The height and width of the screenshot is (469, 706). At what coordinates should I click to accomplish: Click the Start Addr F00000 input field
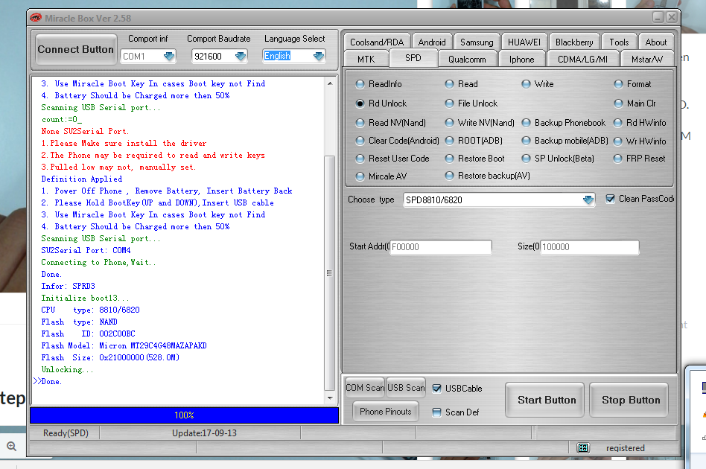[441, 246]
